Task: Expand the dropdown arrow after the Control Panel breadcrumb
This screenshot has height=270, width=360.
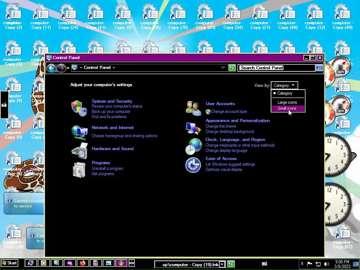Action: pos(114,67)
